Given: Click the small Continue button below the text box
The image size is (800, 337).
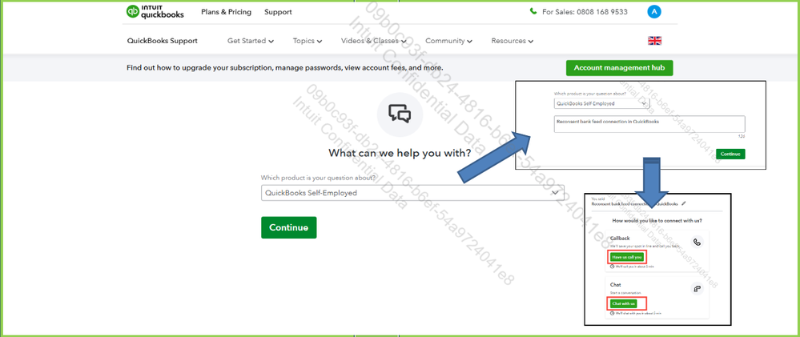Looking at the screenshot, I should pos(730,154).
